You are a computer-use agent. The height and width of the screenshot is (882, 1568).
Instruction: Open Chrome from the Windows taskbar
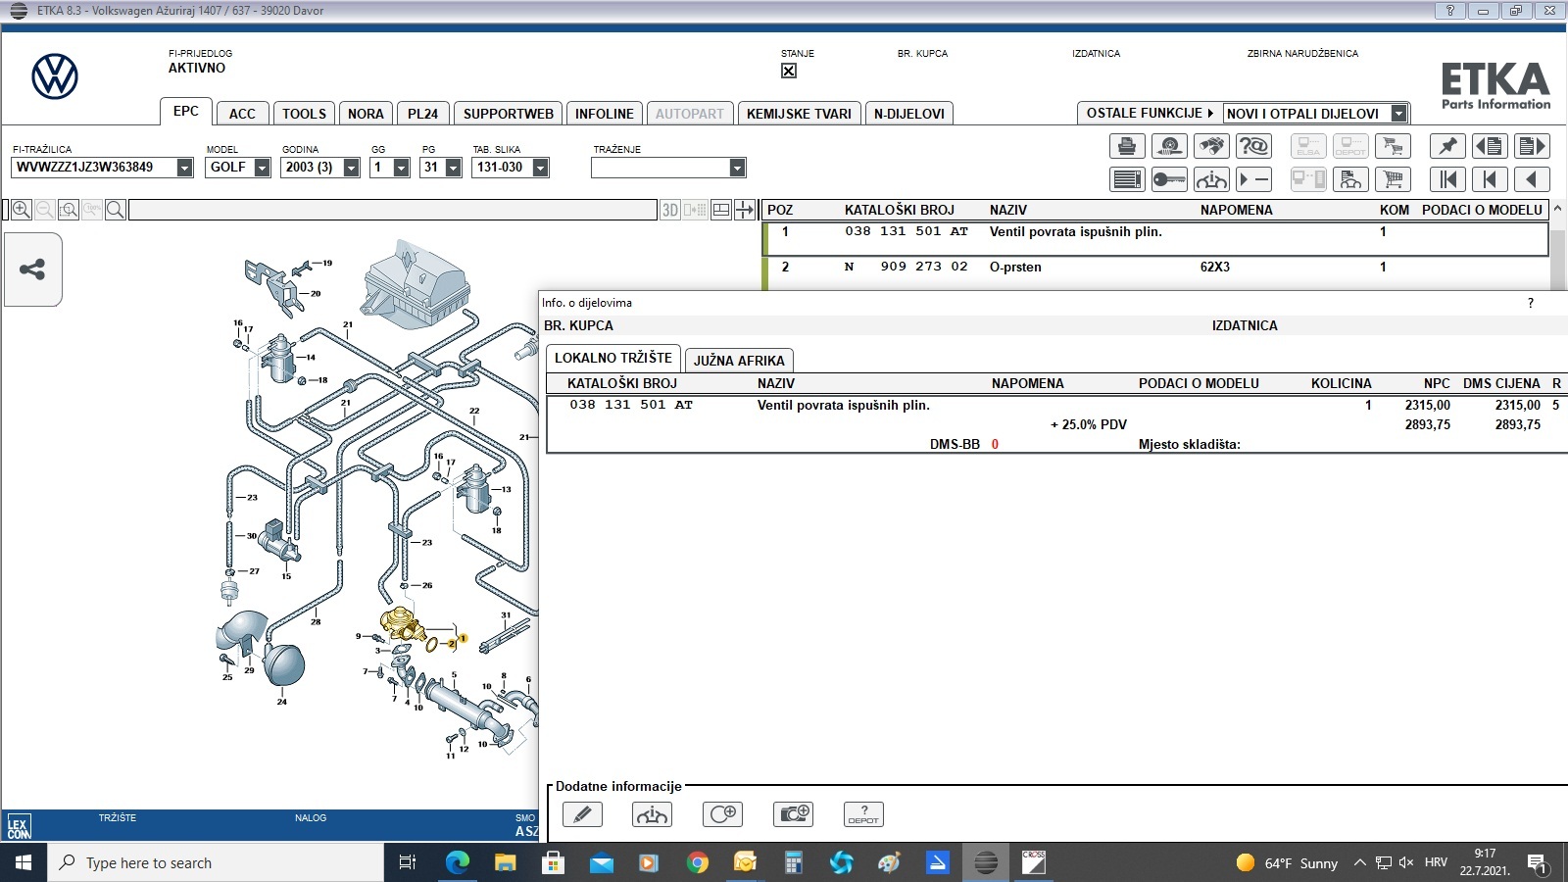click(x=698, y=862)
